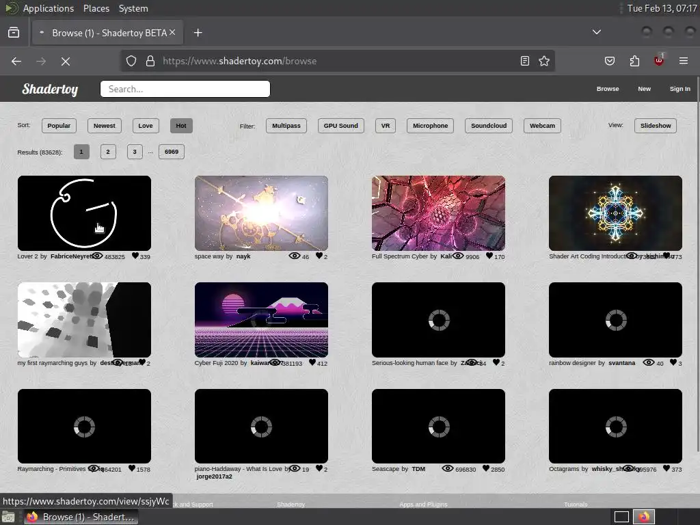Open author nayk profile link

243,256
